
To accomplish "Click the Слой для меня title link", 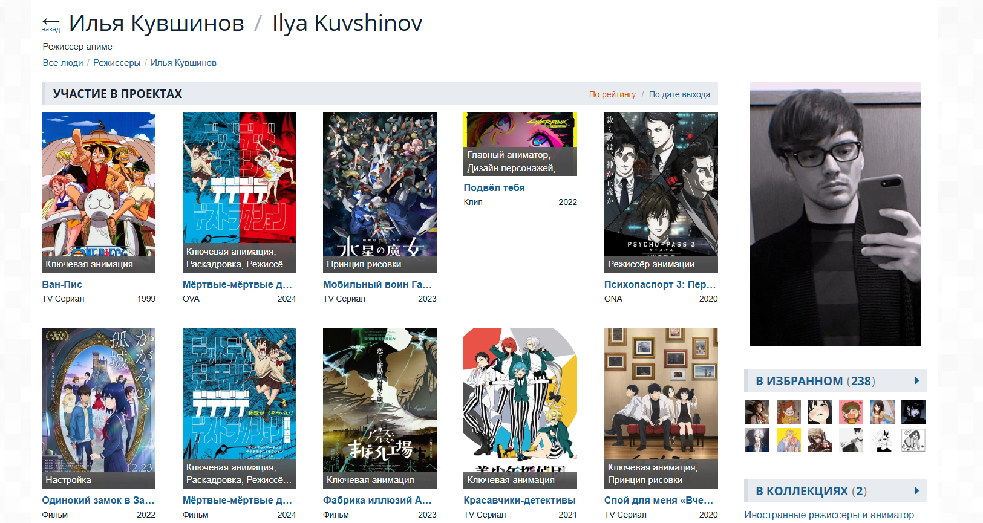I will click(x=659, y=500).
